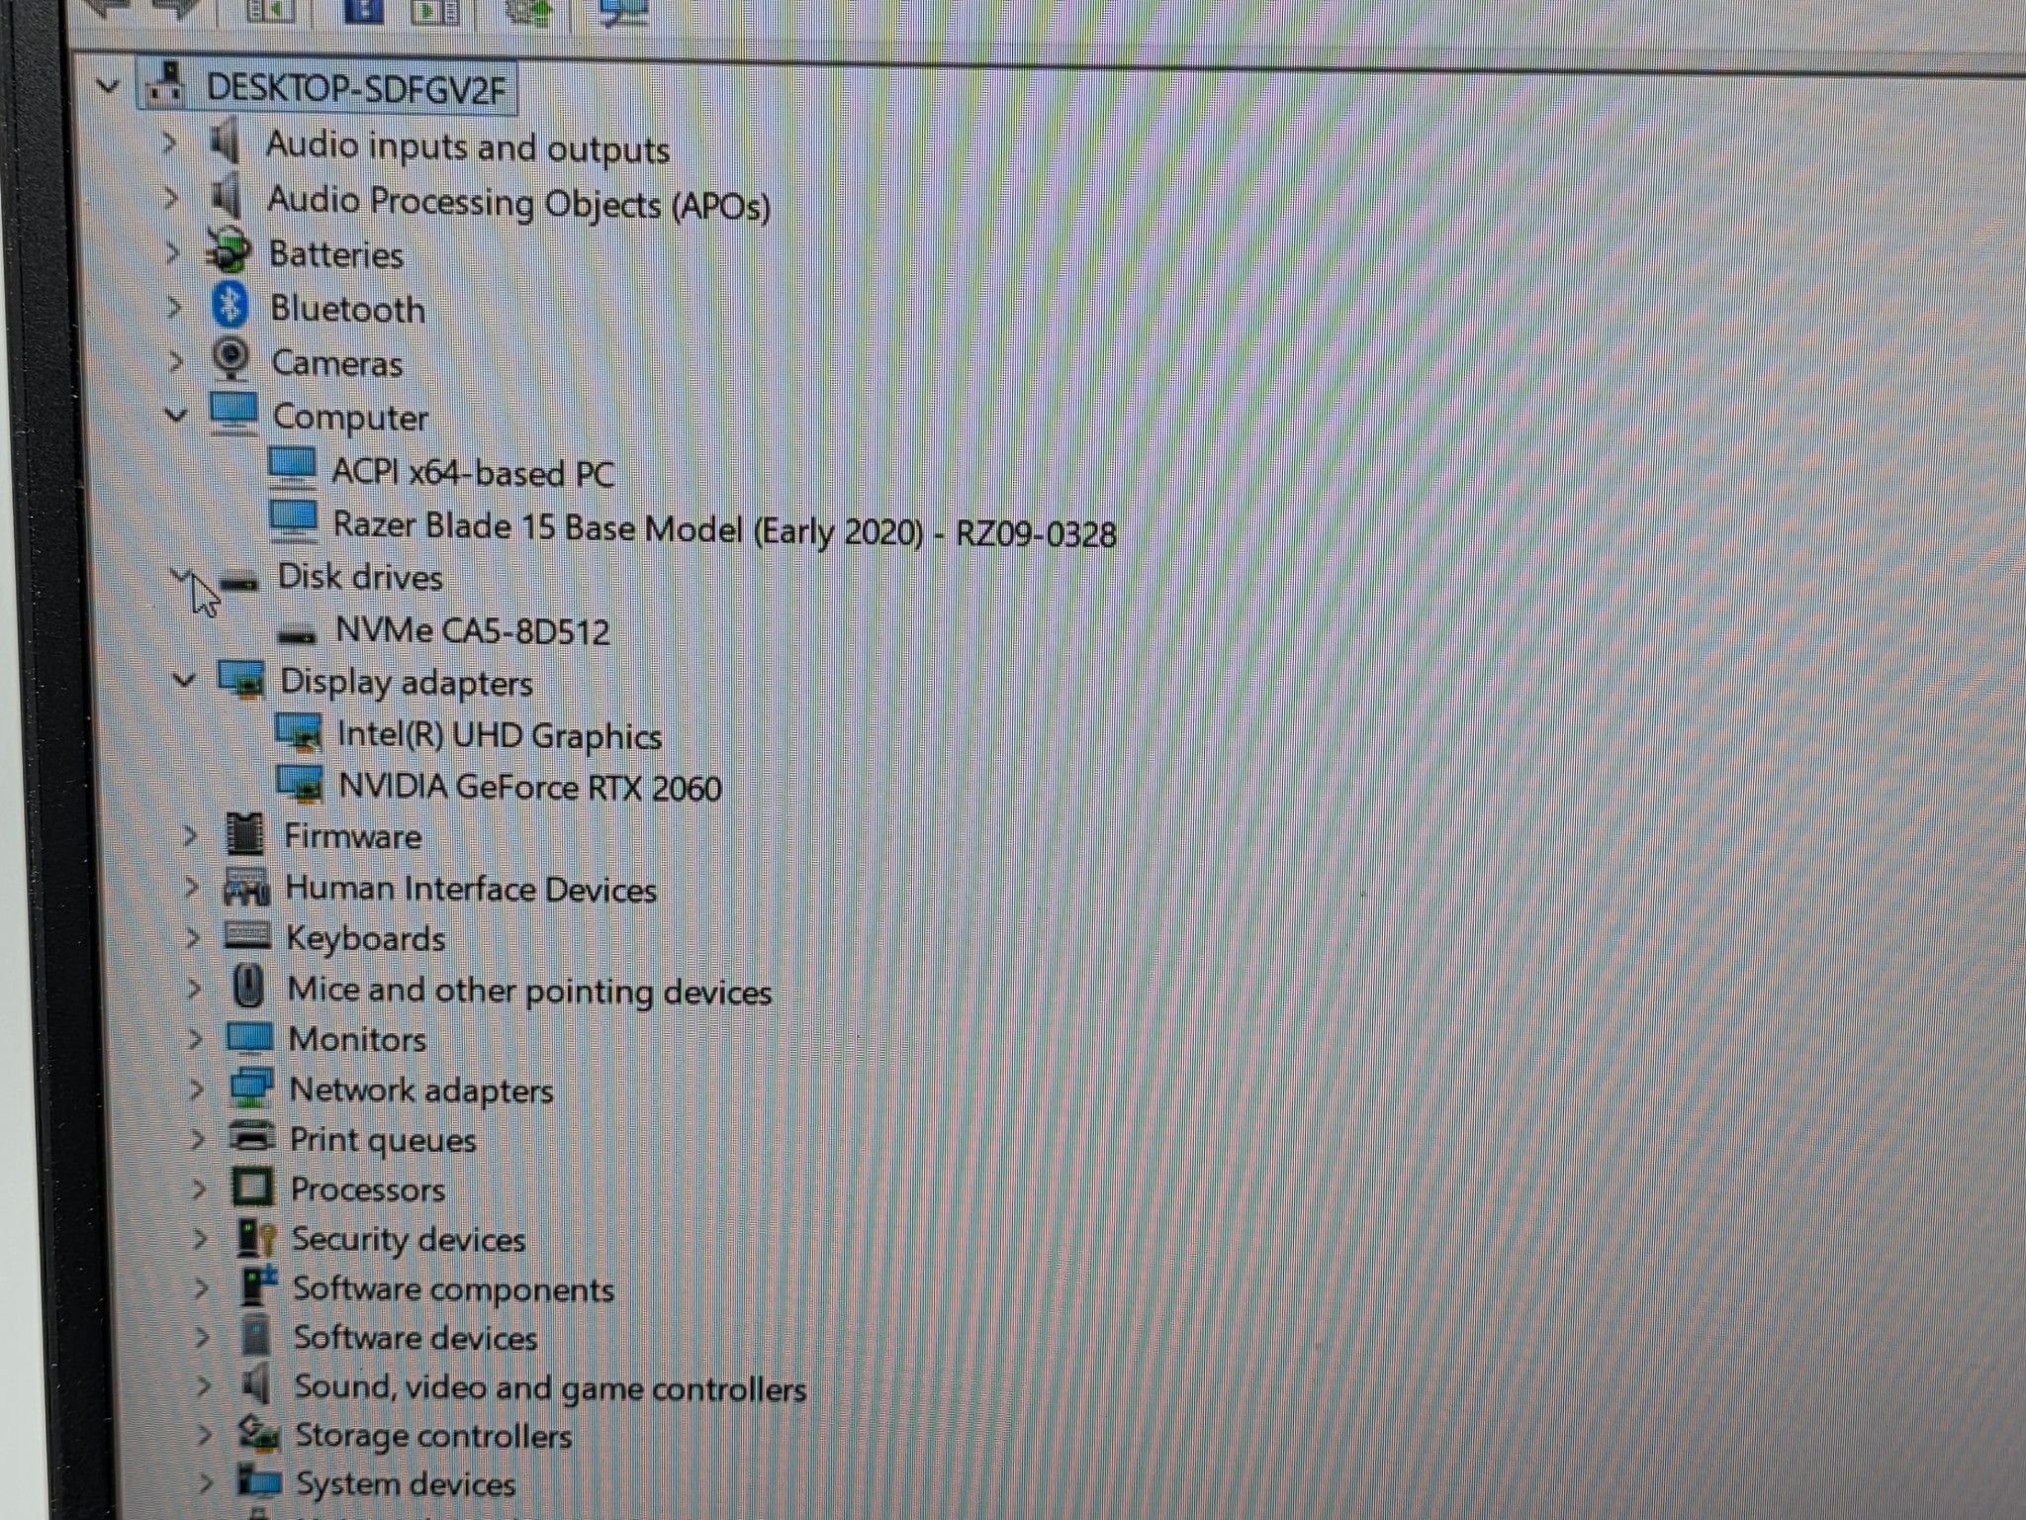Click the Batteries category icon

tap(229, 251)
